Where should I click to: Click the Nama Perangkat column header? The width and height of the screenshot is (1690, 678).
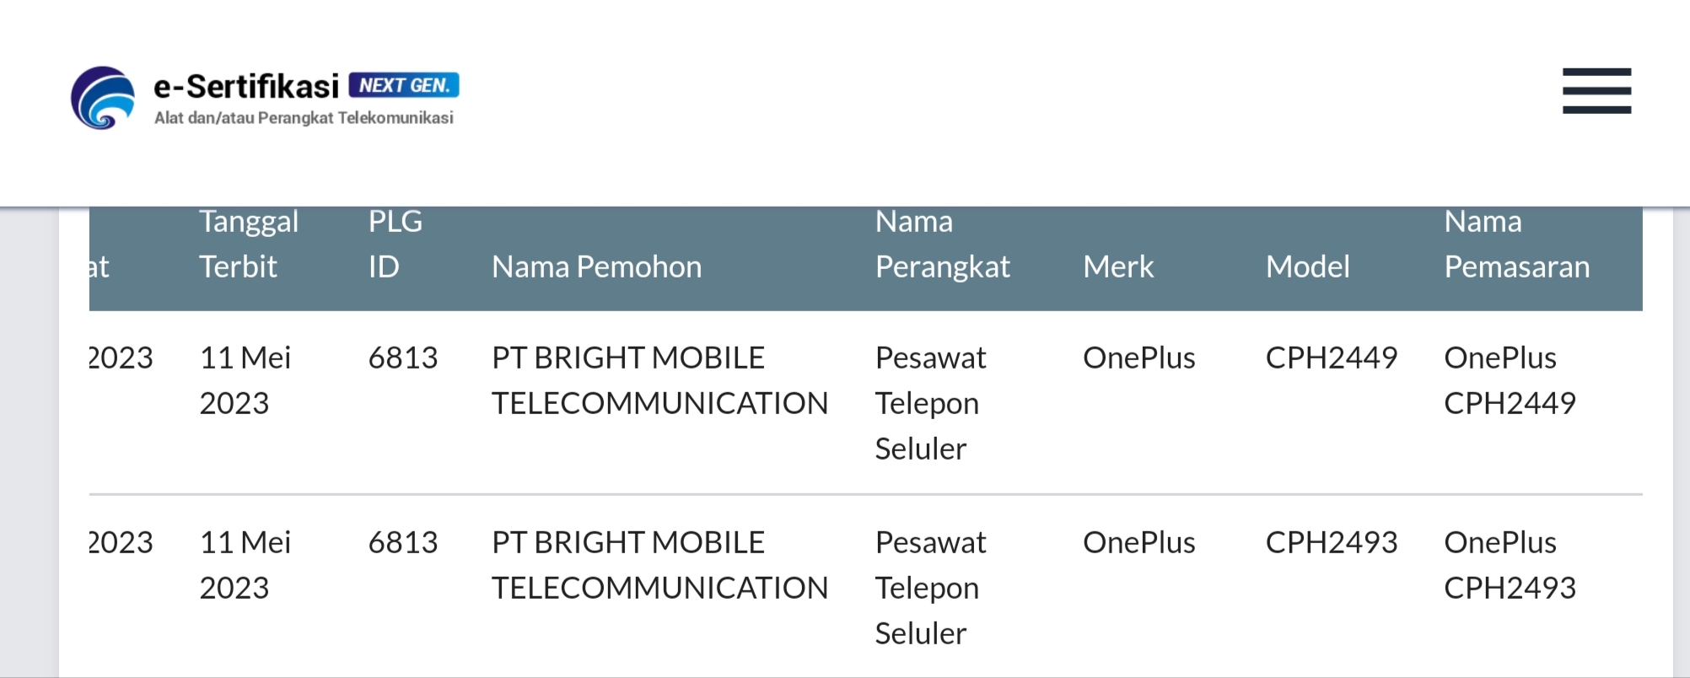pos(942,244)
